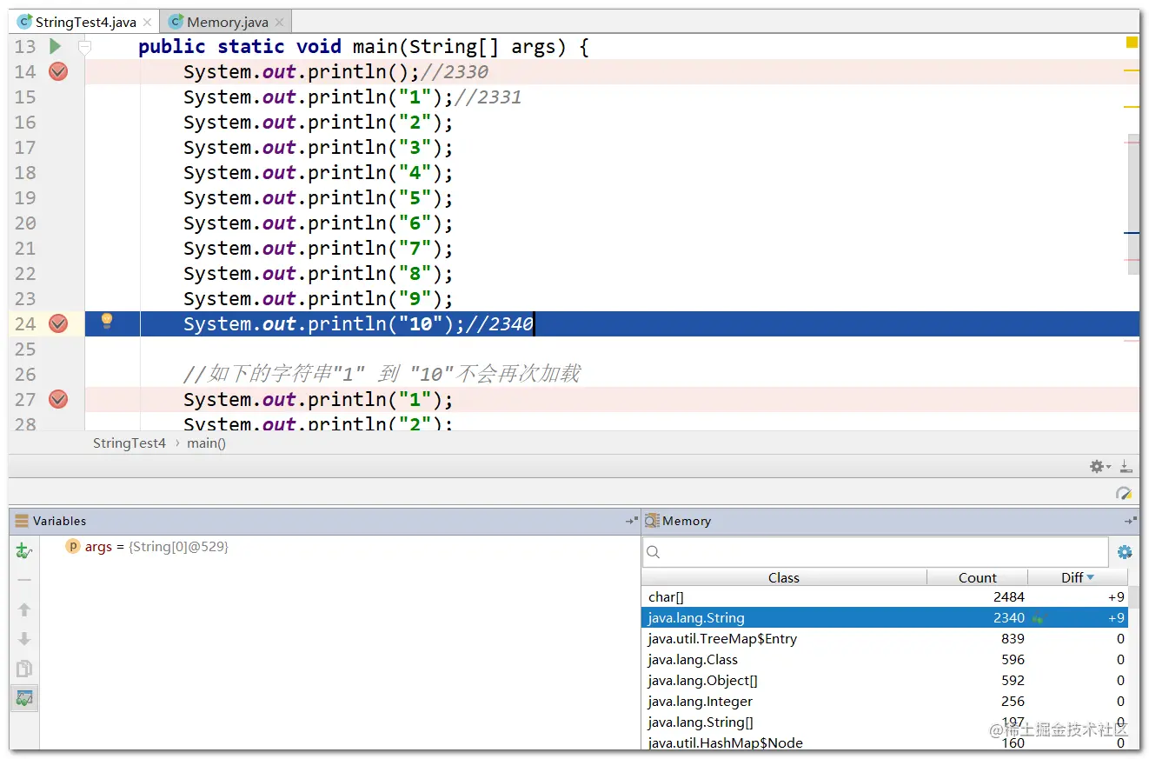Focus the Memory class search field

pyautogui.click(x=875, y=552)
